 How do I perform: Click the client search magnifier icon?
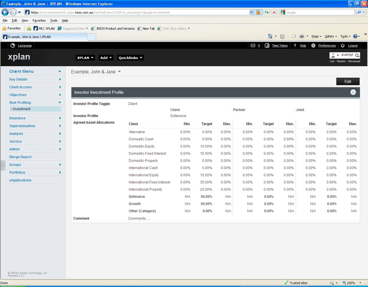tap(357, 55)
